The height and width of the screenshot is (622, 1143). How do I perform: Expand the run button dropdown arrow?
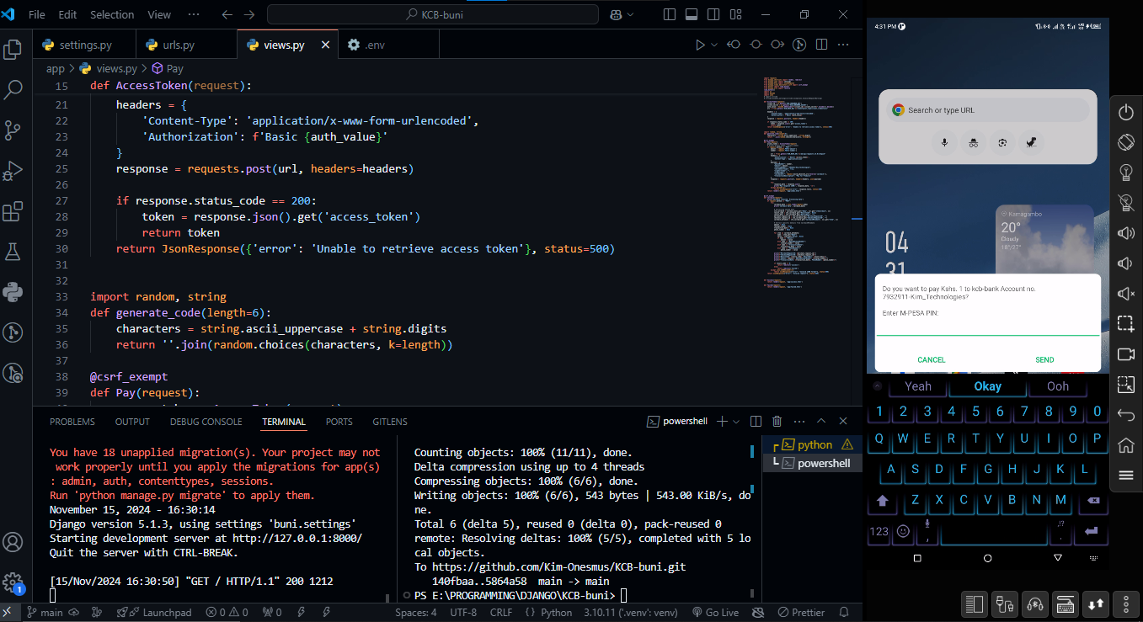714,45
